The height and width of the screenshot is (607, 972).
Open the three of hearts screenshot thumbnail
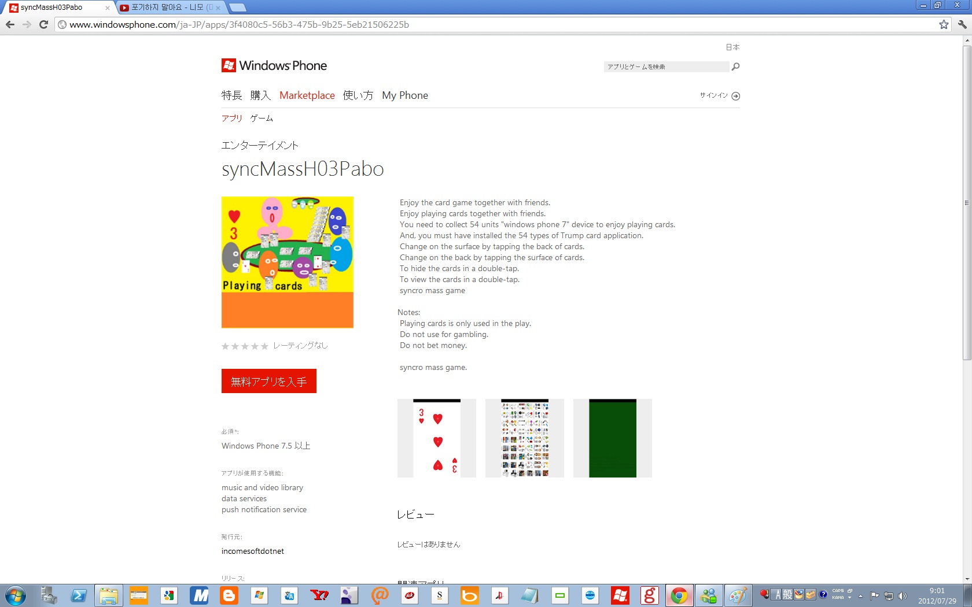[x=437, y=438]
